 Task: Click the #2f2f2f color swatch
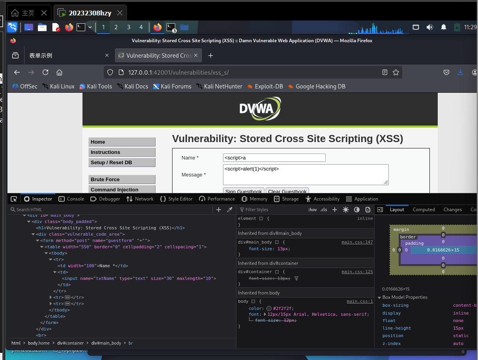[x=269, y=309]
